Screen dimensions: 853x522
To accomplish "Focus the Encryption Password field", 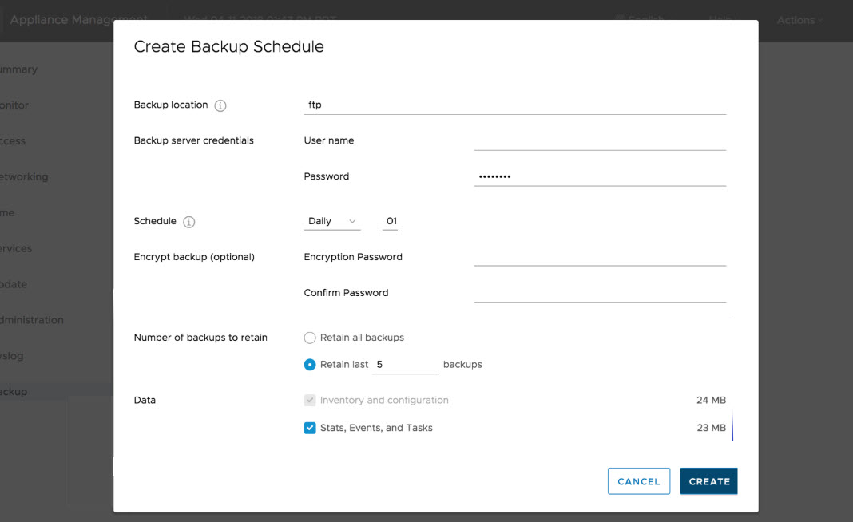I will (599, 257).
